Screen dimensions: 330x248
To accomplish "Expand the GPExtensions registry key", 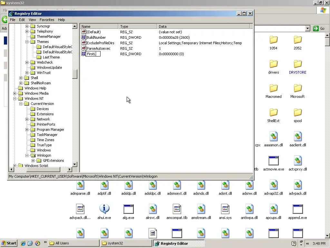I will click(x=33, y=161).
